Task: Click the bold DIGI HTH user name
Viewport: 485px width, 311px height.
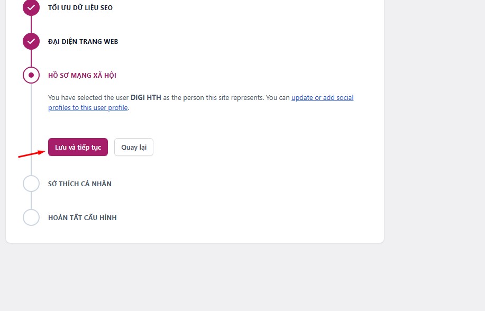Action: point(145,98)
